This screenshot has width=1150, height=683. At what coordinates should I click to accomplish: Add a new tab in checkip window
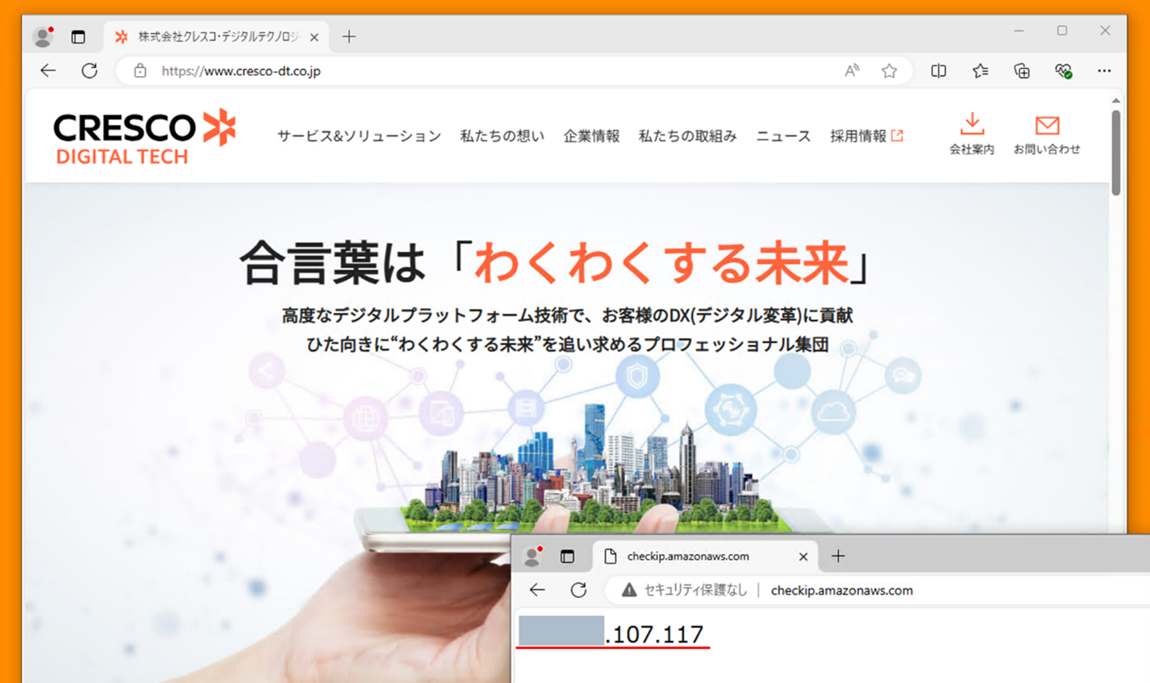[x=838, y=556]
